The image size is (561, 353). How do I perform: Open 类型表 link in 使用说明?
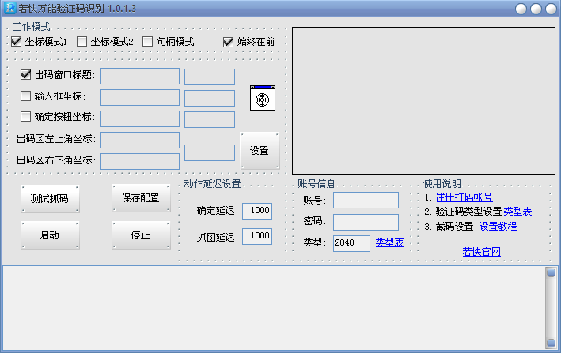click(517, 212)
